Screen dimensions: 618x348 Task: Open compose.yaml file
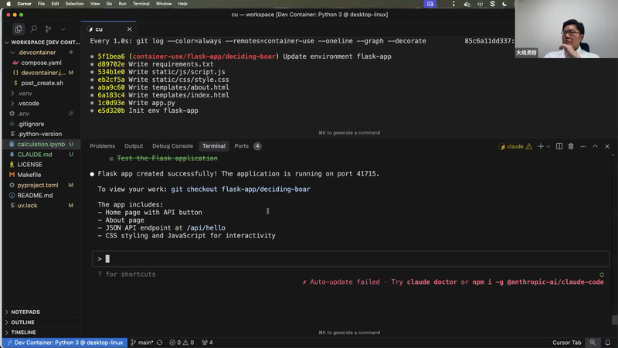(x=42, y=63)
